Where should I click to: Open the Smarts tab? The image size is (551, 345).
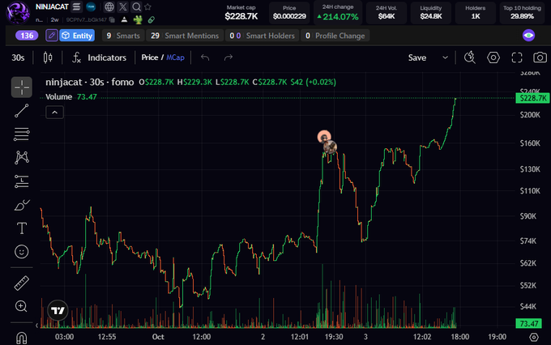click(123, 36)
